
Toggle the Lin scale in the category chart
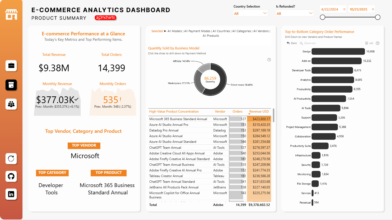tap(369, 43)
